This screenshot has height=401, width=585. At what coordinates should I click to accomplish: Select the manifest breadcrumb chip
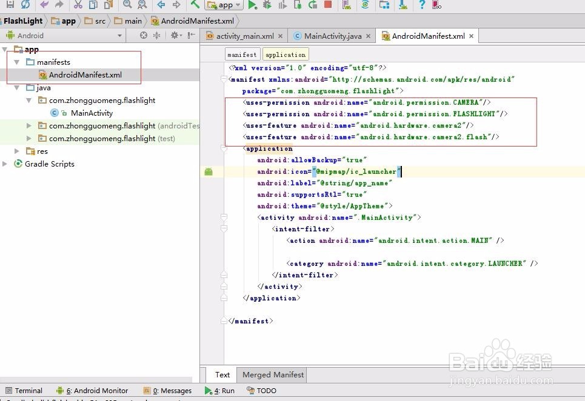(x=242, y=54)
